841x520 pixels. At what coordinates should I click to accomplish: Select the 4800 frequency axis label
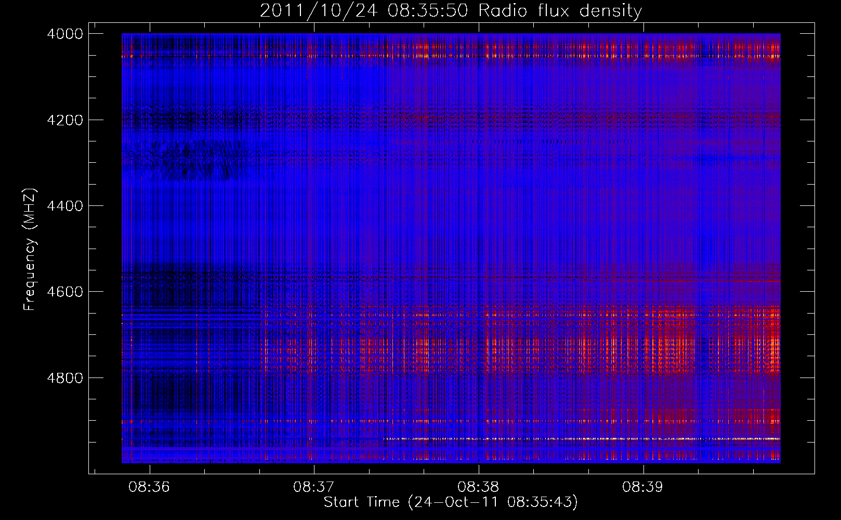[65, 378]
